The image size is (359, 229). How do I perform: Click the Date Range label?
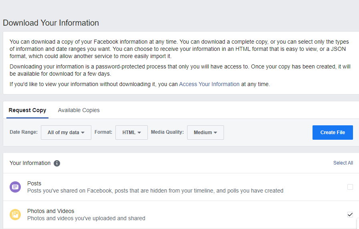(x=24, y=132)
